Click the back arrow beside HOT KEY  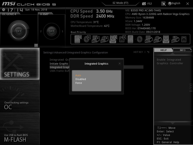coord(148,52)
